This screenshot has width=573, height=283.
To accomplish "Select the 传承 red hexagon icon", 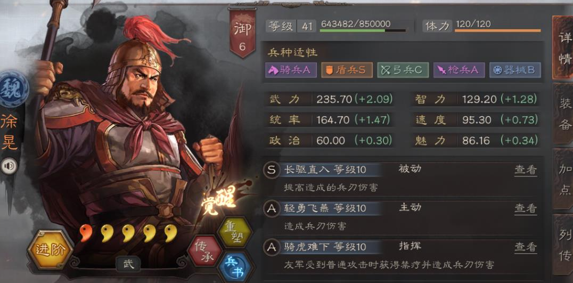I will (x=204, y=250).
